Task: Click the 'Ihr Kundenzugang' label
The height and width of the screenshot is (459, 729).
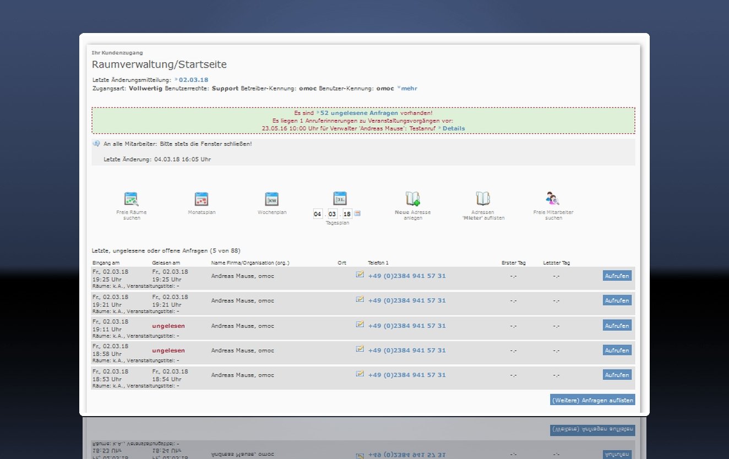Action: 117,53
